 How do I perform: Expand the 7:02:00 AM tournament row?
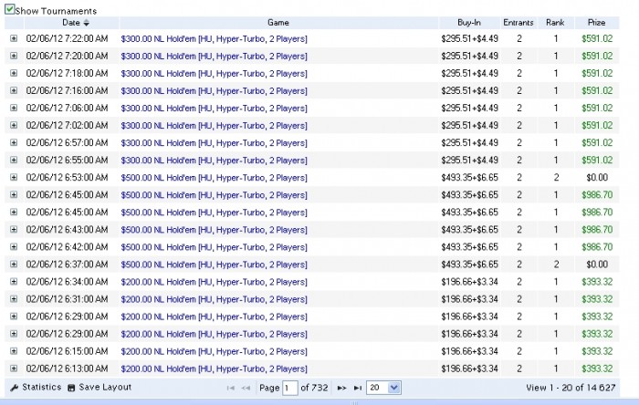click(14, 125)
